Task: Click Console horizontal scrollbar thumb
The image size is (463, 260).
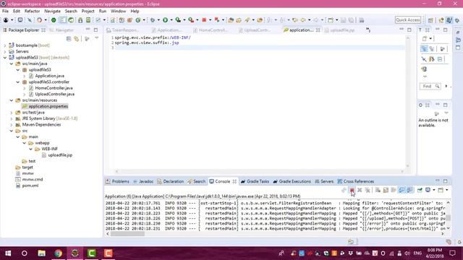Action: click(127, 234)
